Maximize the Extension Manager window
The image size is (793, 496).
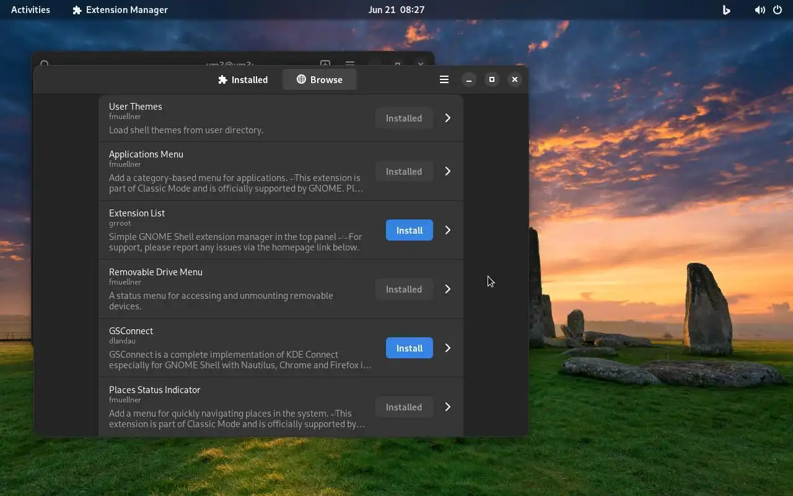[492, 79]
